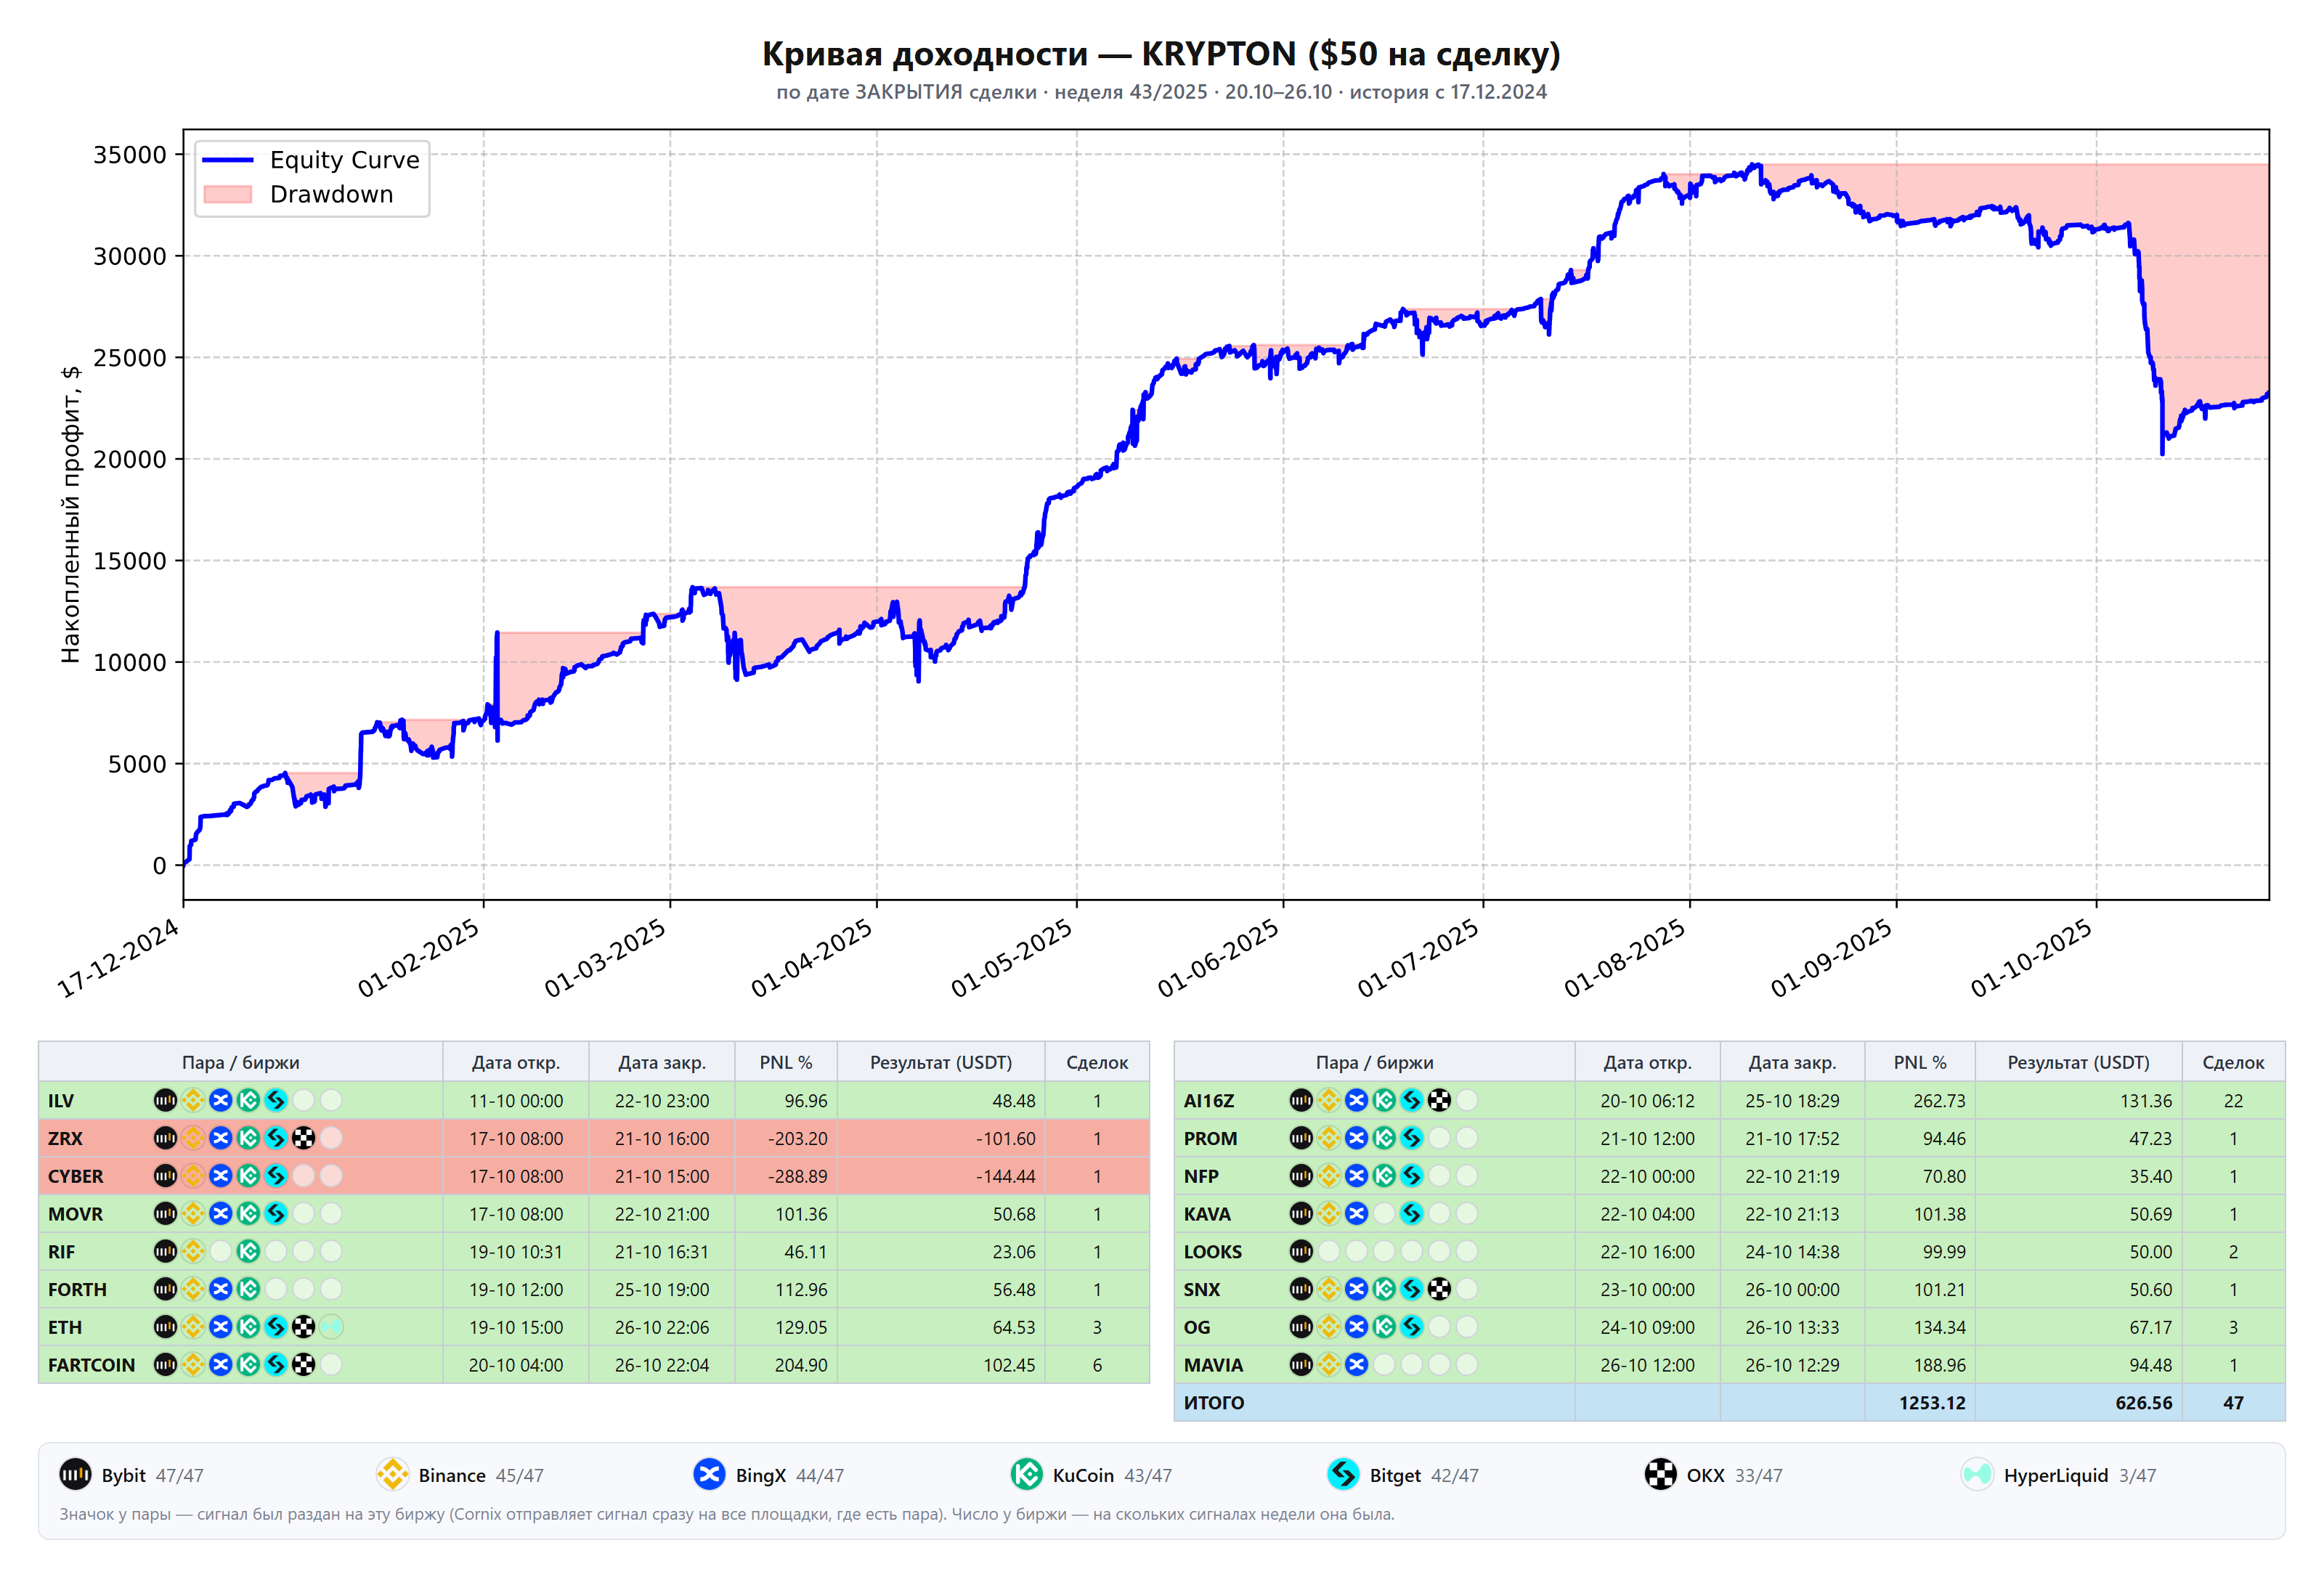Viewport: 2324px width, 1580px height.
Task: Click the 01-08-2025 date tick on the chart axis
Action: [x=1626, y=958]
